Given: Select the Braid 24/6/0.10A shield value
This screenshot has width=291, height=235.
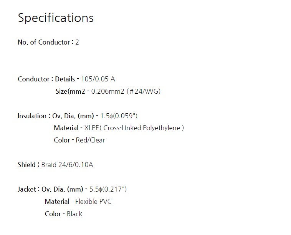Looking at the screenshot, I should [x=67, y=165].
